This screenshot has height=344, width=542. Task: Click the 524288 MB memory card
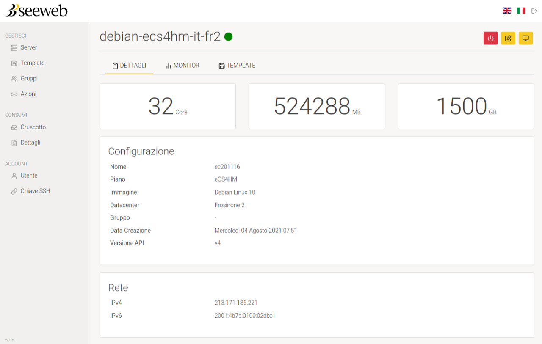pyautogui.click(x=317, y=106)
